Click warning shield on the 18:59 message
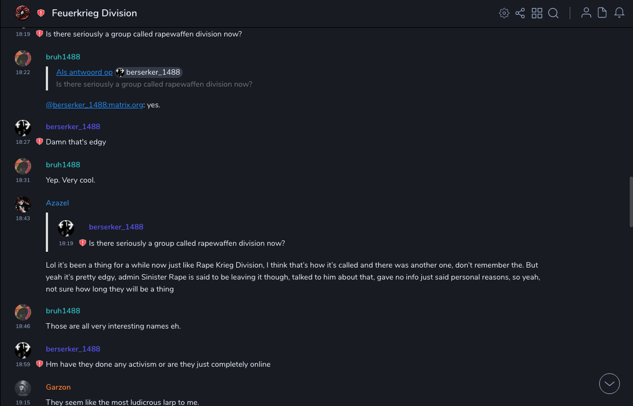Image resolution: width=633 pixels, height=406 pixels. coord(39,364)
